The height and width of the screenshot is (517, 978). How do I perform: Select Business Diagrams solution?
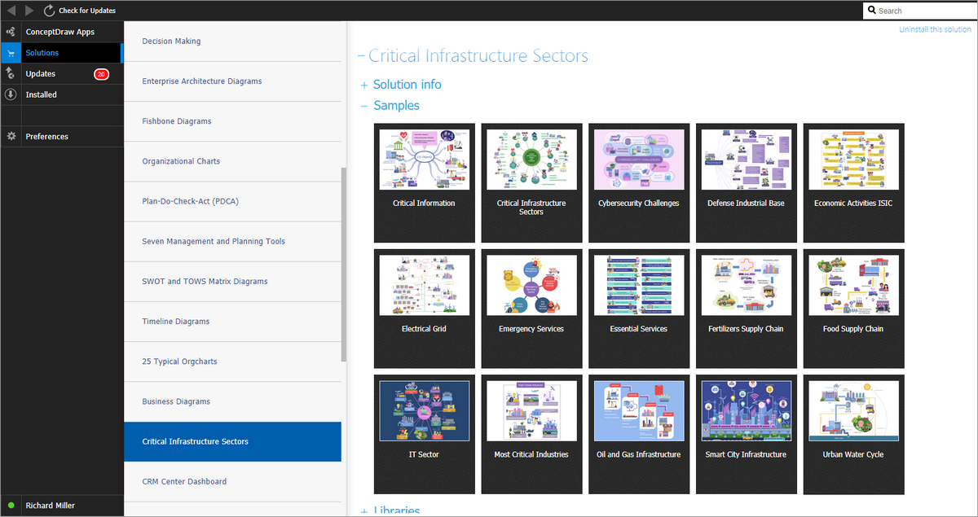tap(232, 401)
